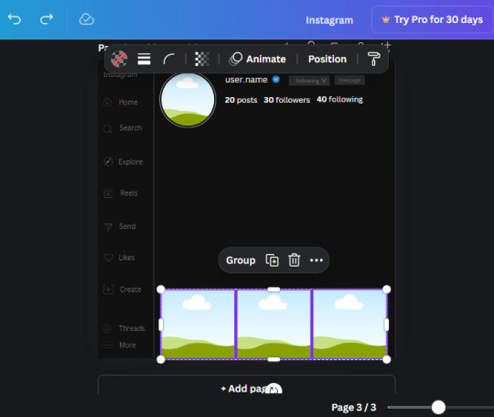The width and height of the screenshot is (494, 417).
Task: Click Create in the mockup sidebar
Action: [x=130, y=290]
